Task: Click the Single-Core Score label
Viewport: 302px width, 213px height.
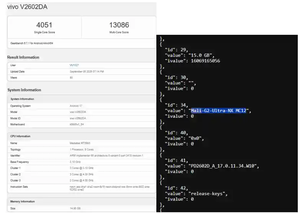Action: click(44, 32)
